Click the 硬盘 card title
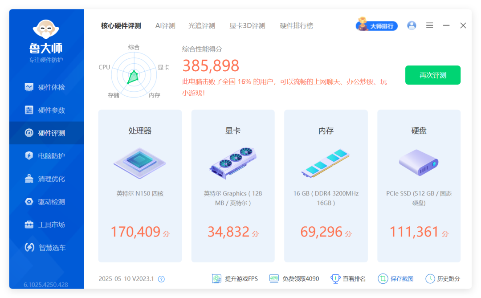The width and height of the screenshot is (481, 298). 419,131
